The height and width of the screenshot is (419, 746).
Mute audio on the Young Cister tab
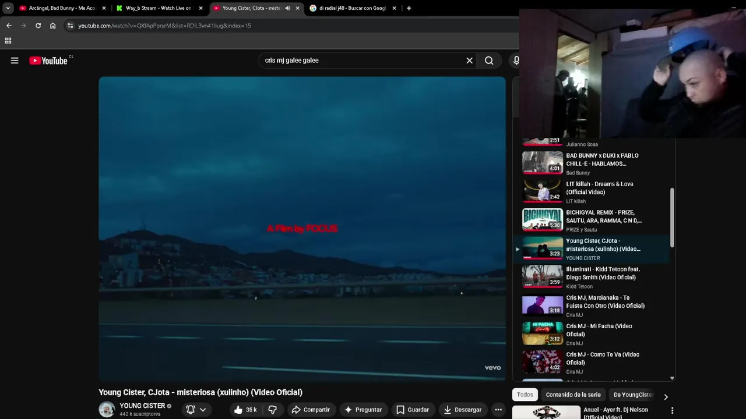(287, 8)
